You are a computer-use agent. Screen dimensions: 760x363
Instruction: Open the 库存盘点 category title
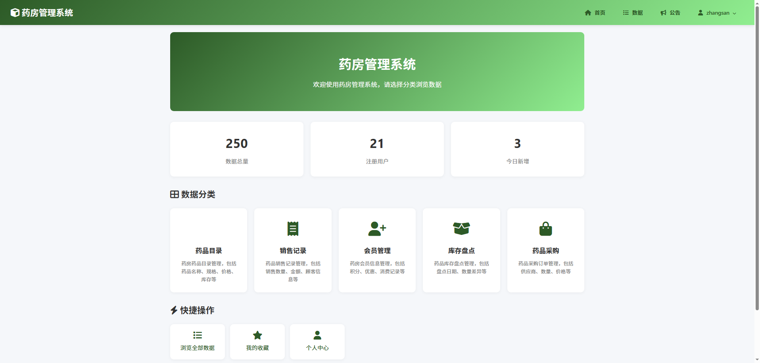(461, 251)
